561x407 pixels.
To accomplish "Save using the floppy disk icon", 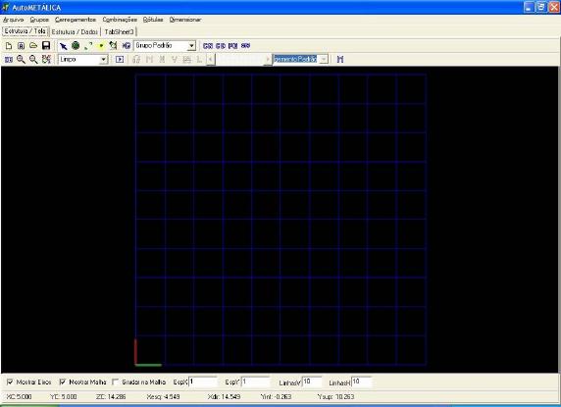I will coord(46,46).
